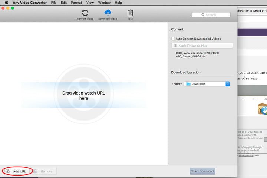Screen dimensions: 267x178
Task: Click the Downloads folder icon
Action: point(188,84)
